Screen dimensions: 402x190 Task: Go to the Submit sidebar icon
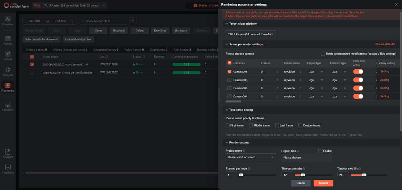point(8,56)
